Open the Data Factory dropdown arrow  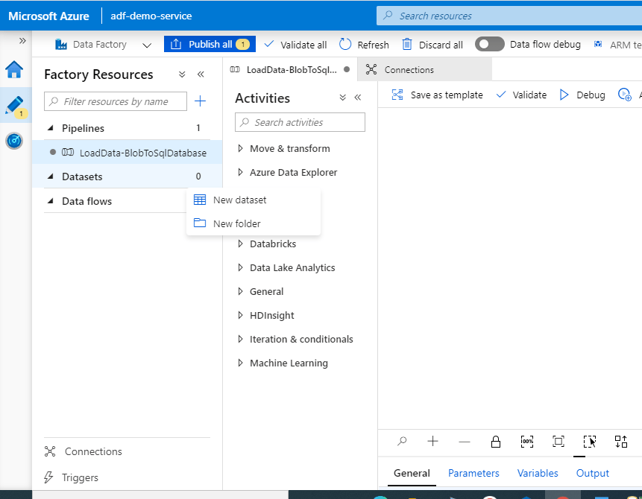[147, 45]
